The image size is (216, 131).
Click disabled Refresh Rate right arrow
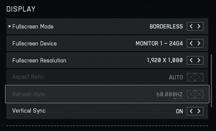[x=199, y=94]
